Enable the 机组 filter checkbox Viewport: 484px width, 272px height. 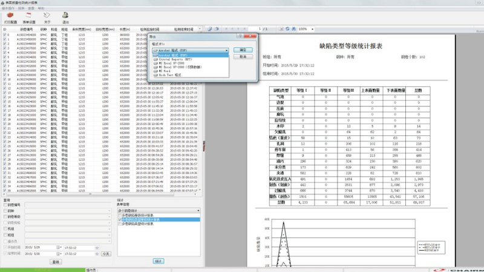[5, 229]
